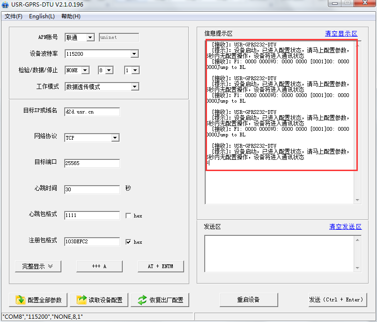The image size is (377, 322).
Task: Click the AT + ENTM button
Action: (x=161, y=266)
